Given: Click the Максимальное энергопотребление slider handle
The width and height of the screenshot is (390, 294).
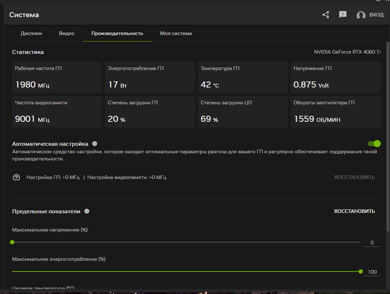Looking at the screenshot, I should [x=361, y=271].
